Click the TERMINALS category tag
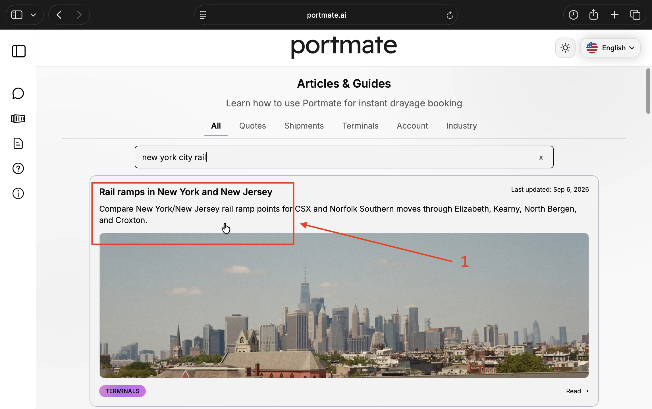652x409 pixels. [x=122, y=391]
